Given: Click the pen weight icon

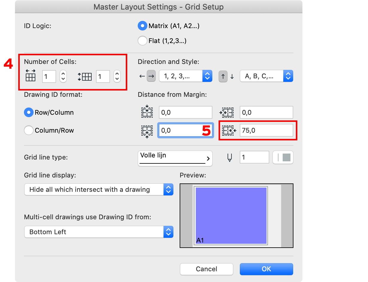Looking at the screenshot, I should point(230,157).
